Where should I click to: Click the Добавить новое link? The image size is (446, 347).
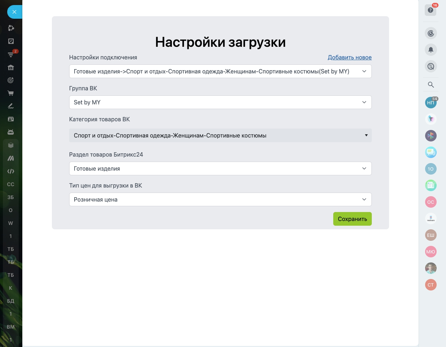349,57
